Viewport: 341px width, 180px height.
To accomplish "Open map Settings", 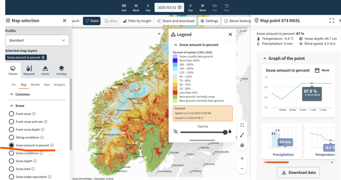I will click(x=209, y=21).
